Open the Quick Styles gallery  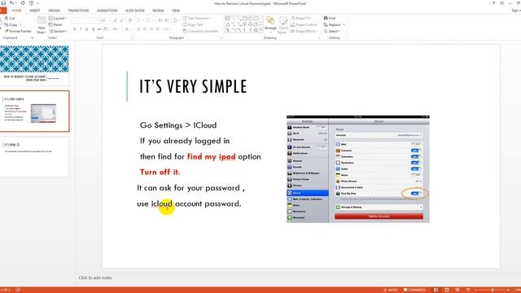282,25
